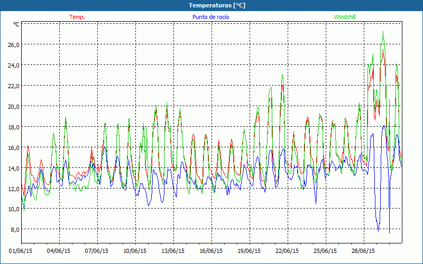
Task: Click the 28/06/15 date label
Action: (x=363, y=251)
